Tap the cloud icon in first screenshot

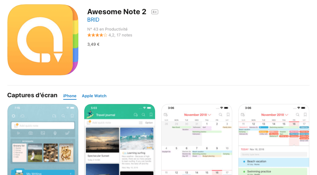click(22, 116)
